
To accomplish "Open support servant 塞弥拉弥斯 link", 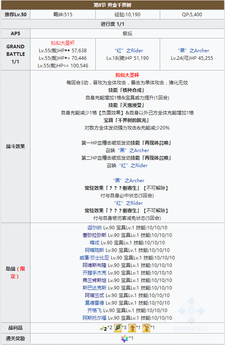I will [x=95, y=235].
